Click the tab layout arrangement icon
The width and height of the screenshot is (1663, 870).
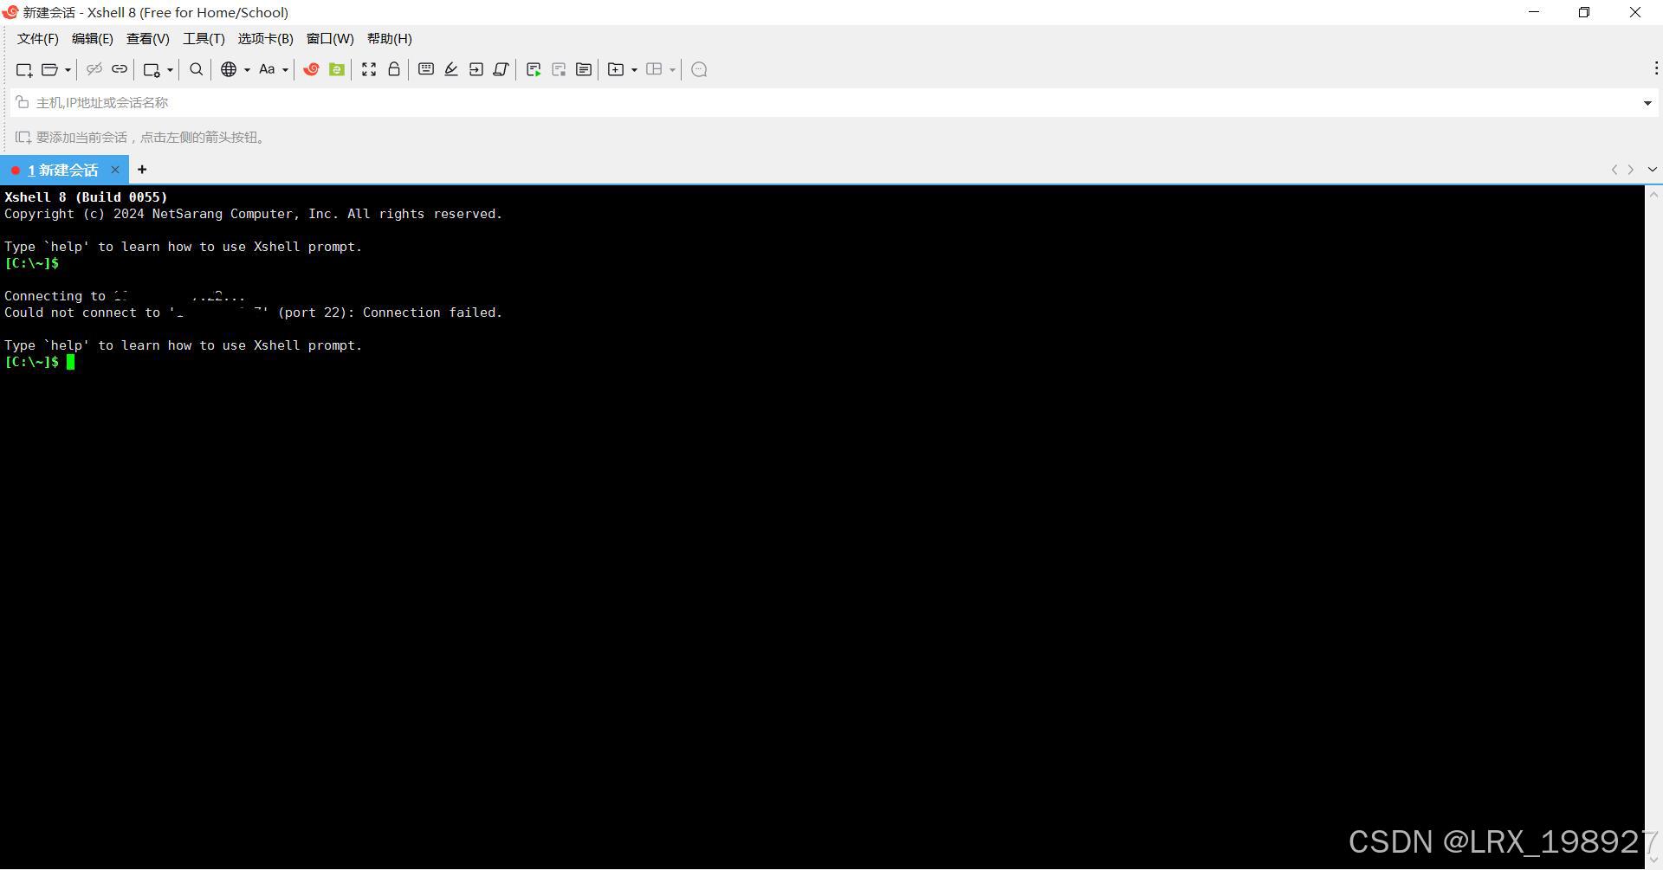(x=654, y=69)
